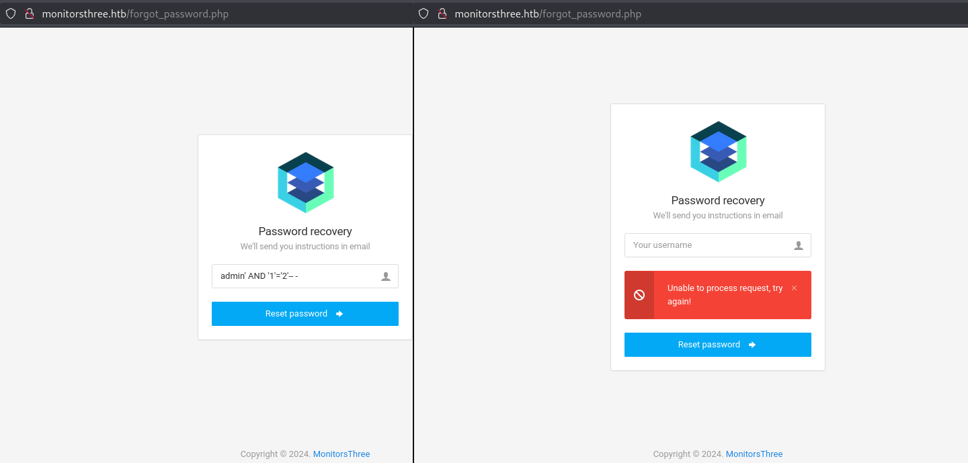Click the hexagon logo above the SQL payload form

click(x=306, y=182)
